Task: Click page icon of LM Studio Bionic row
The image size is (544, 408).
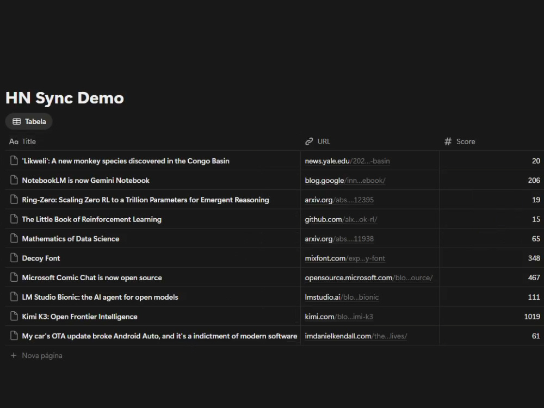Action: [x=14, y=296]
